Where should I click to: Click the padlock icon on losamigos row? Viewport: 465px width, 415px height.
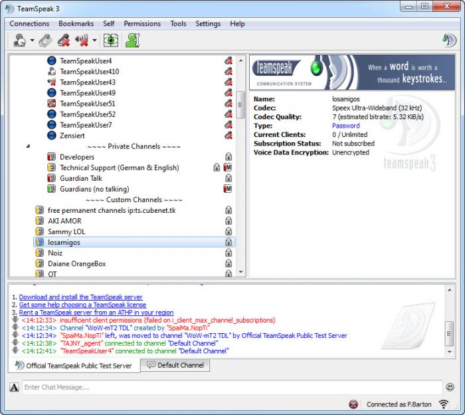[x=229, y=242]
